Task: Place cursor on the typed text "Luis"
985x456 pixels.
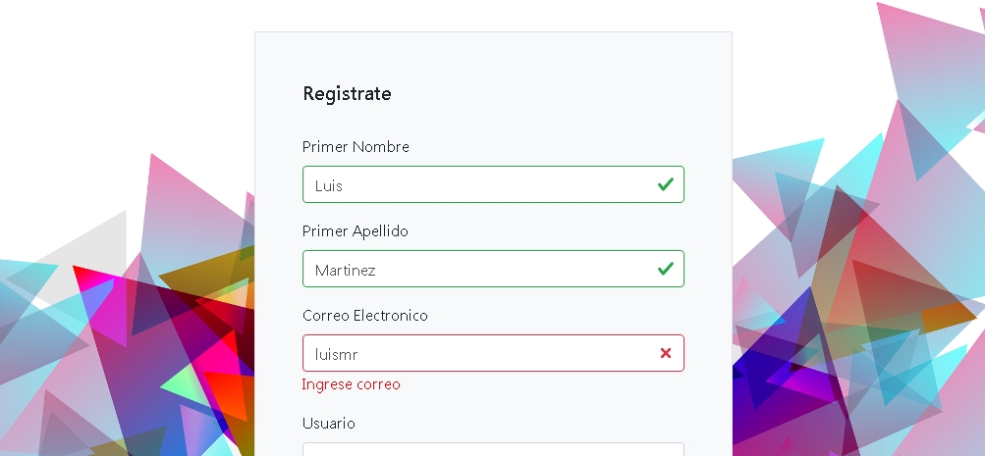Action: coord(329,185)
